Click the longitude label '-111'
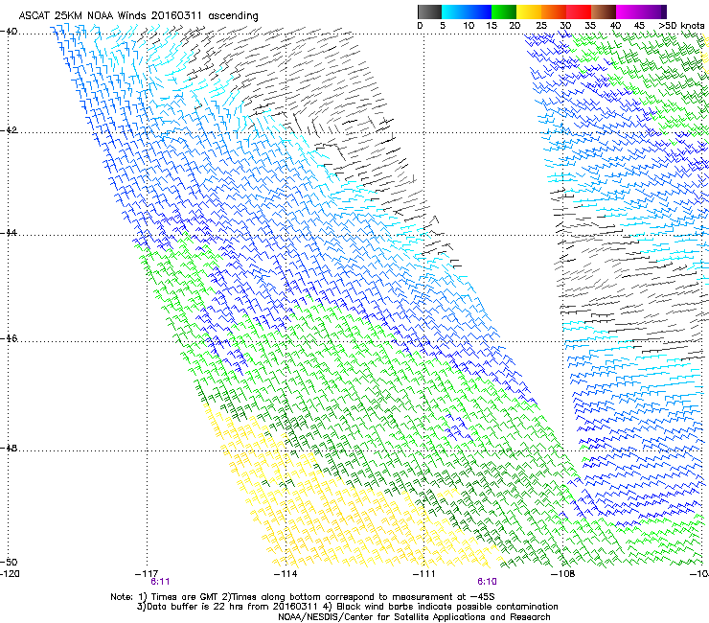Screen dimensions: 709x623 [x=424, y=574]
